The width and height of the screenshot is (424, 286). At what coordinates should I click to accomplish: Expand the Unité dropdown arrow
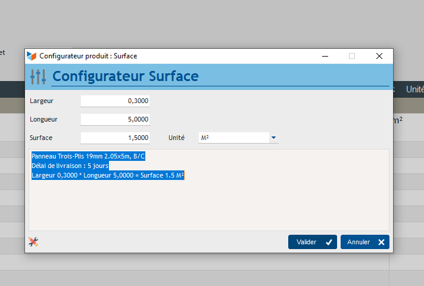point(273,138)
